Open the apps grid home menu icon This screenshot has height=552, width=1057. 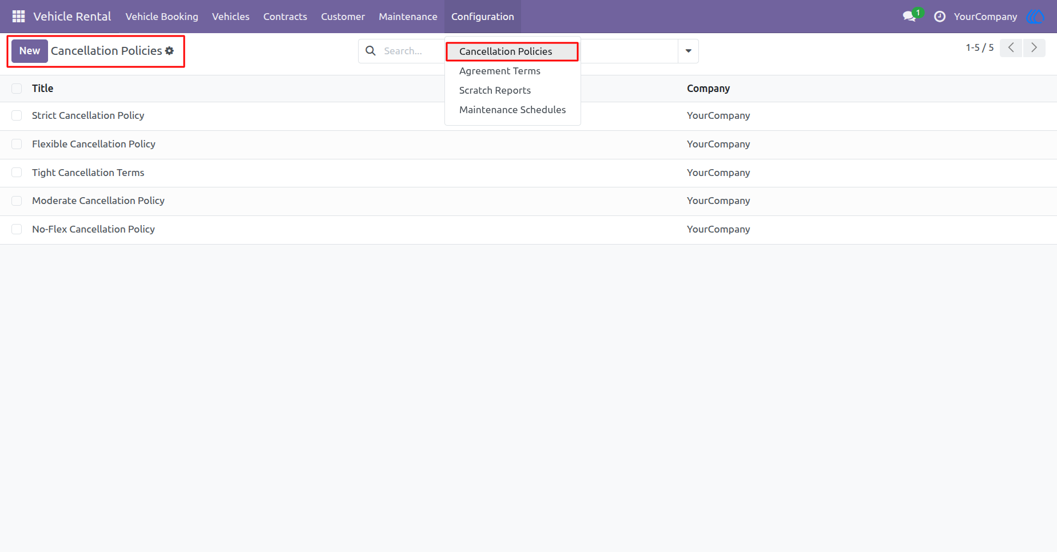pos(18,17)
